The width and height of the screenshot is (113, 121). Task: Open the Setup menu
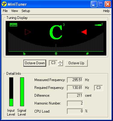26,11
